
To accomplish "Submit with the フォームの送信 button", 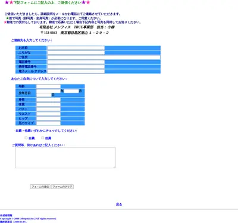I will point(40,187).
